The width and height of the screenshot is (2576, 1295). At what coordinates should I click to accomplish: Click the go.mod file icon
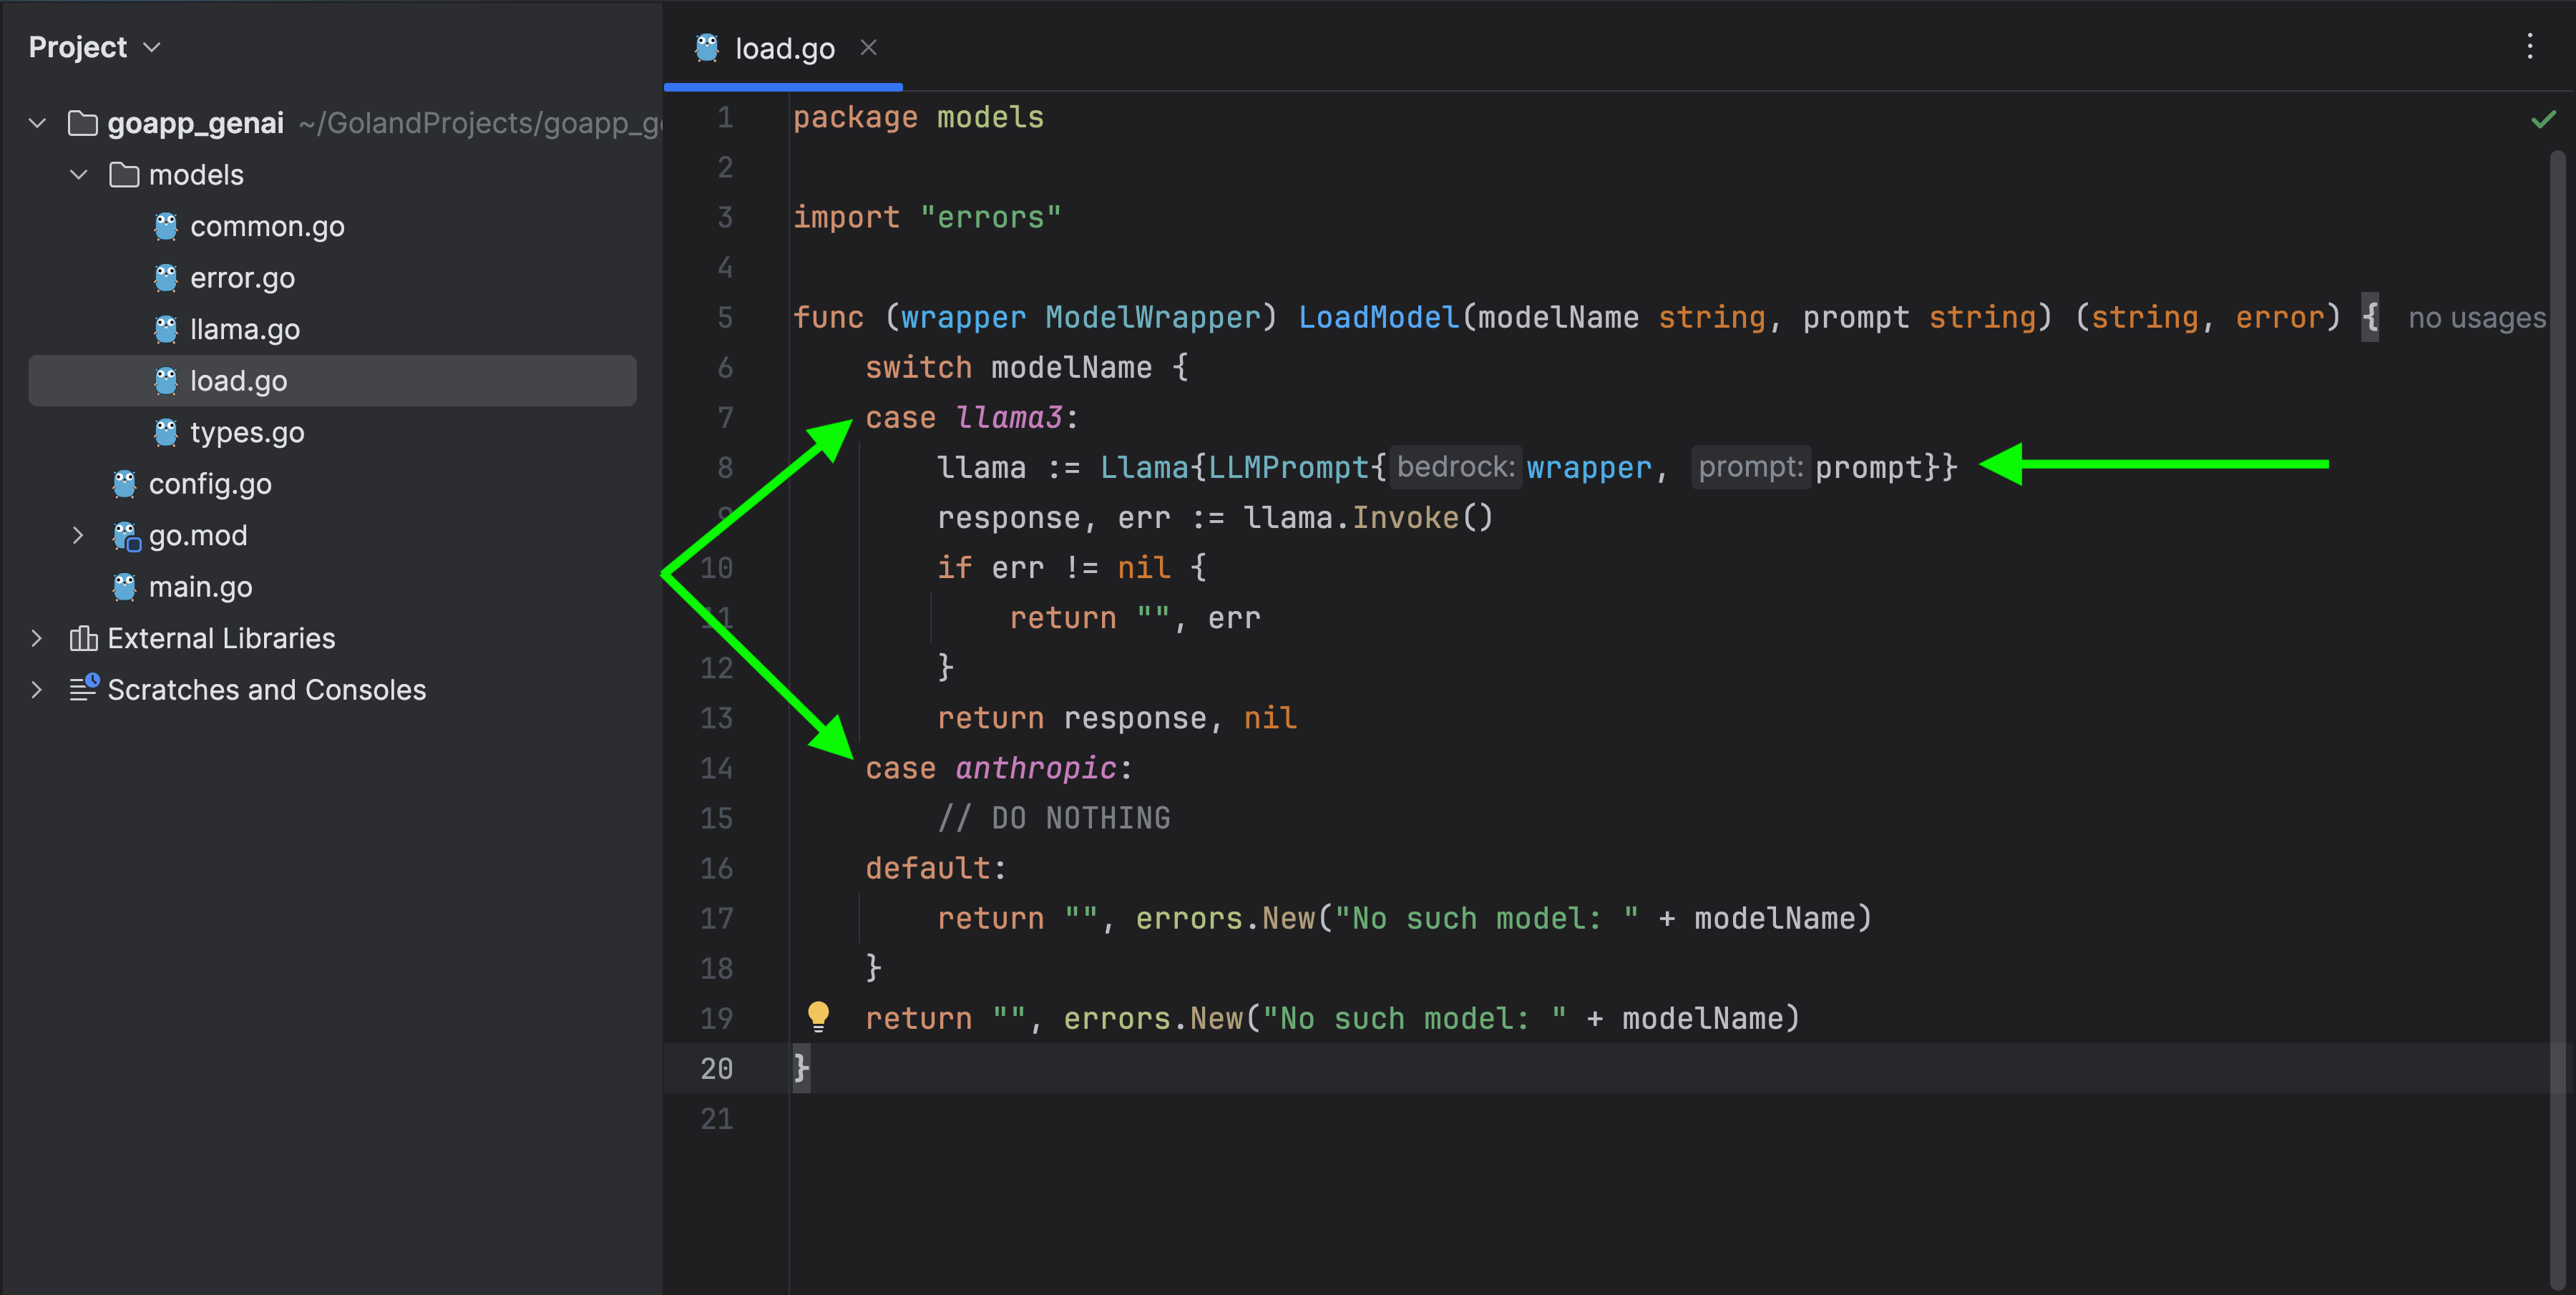point(125,536)
